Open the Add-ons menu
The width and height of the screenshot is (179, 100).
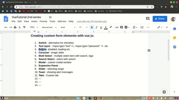(x=62, y=21)
